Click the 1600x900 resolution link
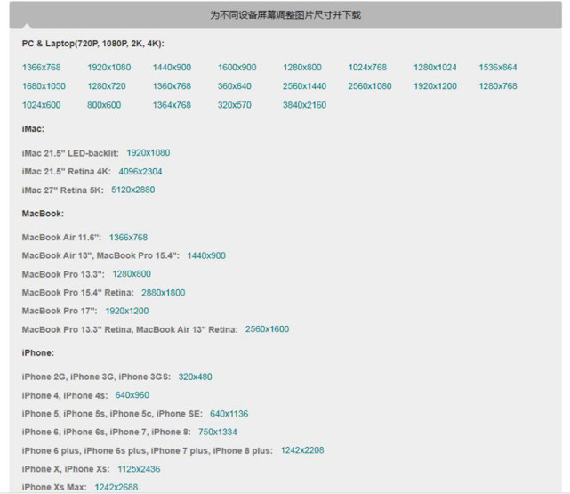 click(x=237, y=68)
